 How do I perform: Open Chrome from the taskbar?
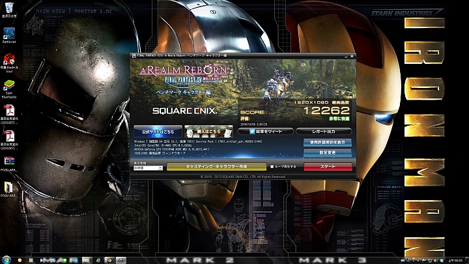coord(109,260)
